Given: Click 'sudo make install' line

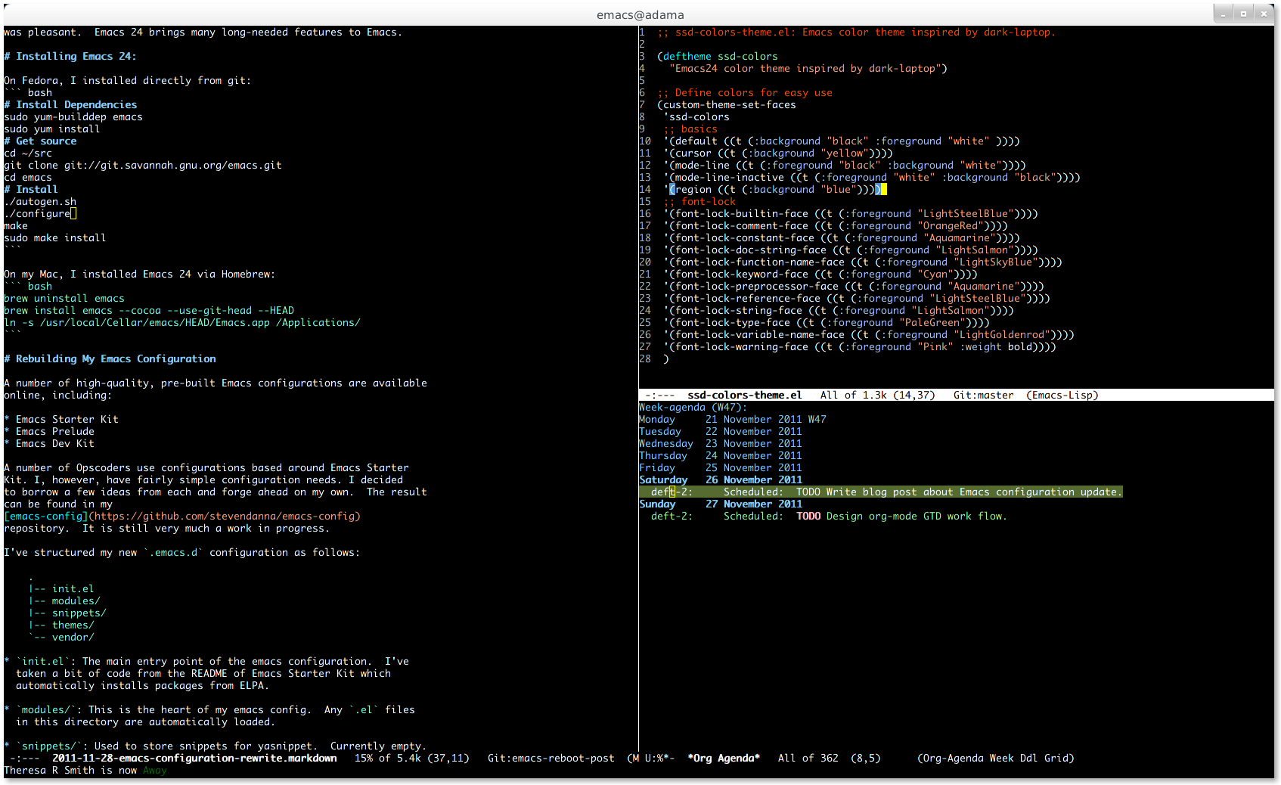Looking at the screenshot, I should tap(55, 237).
